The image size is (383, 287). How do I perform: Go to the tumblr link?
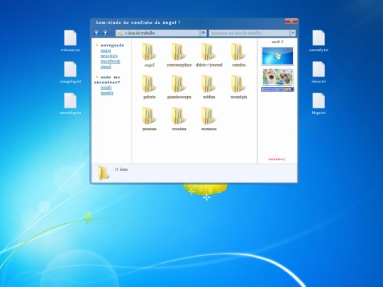pyautogui.click(x=106, y=93)
